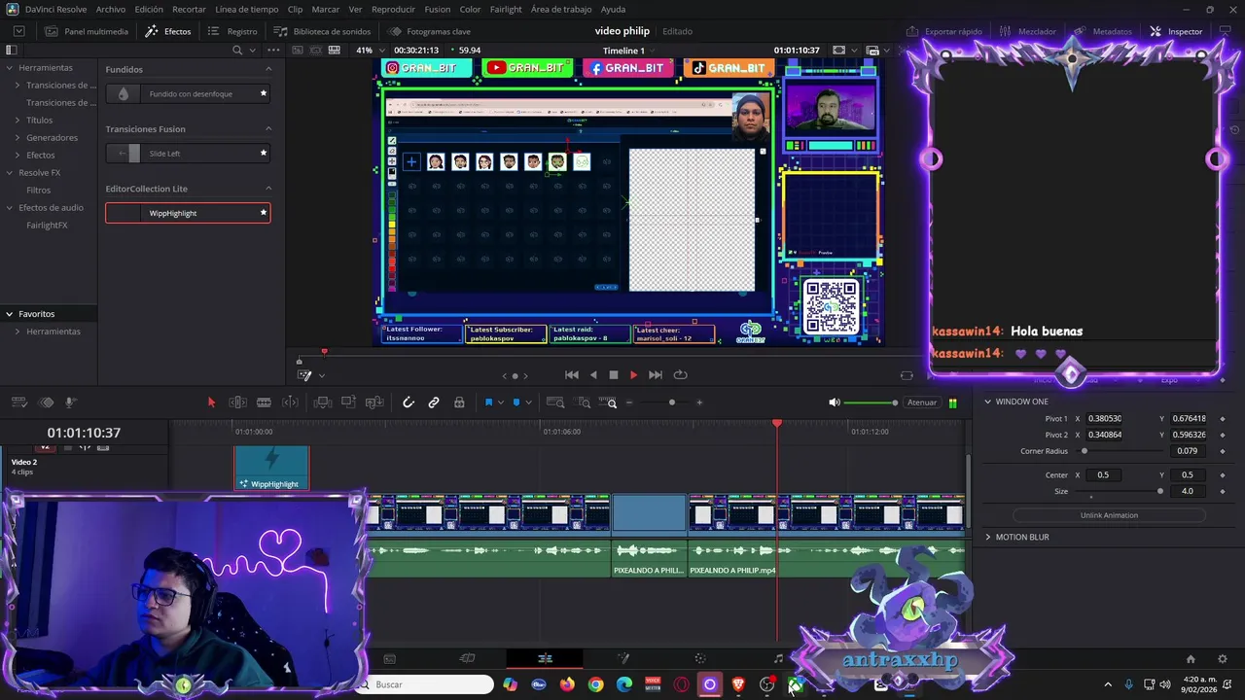Viewport: 1245px width, 700px height.
Task: Toggle the Linked selection chain icon
Action: click(x=434, y=402)
